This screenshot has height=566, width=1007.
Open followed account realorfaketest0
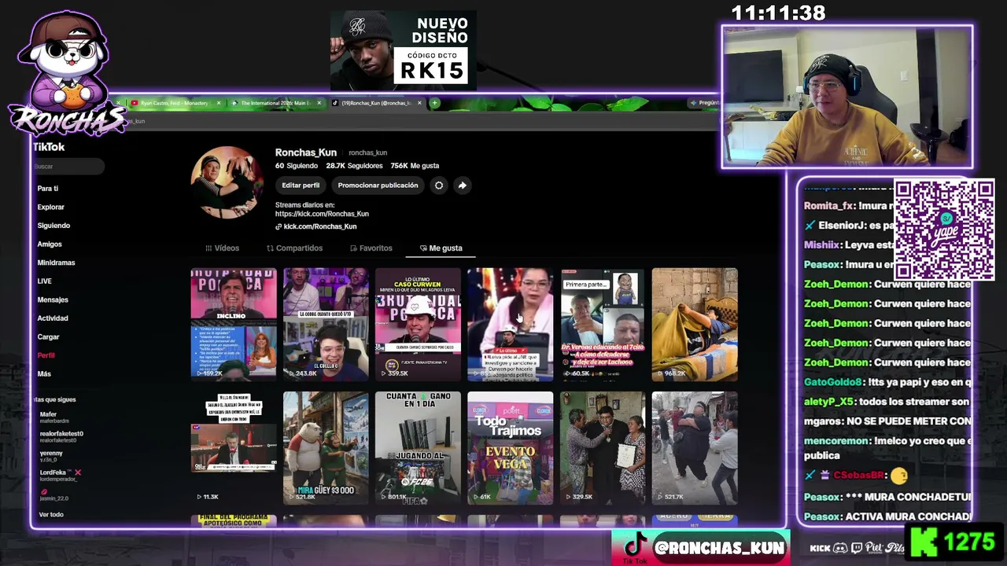pos(61,436)
